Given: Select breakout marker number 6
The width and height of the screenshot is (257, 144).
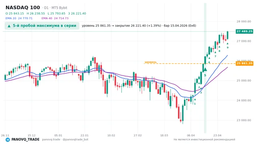Looking at the screenshot, I should pyautogui.click(x=209, y=62).
